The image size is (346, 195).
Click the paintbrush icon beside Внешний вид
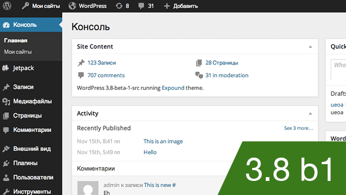point(6,149)
